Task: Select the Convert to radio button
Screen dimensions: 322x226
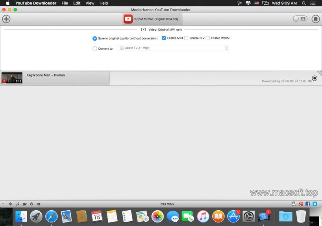Action: (94, 49)
